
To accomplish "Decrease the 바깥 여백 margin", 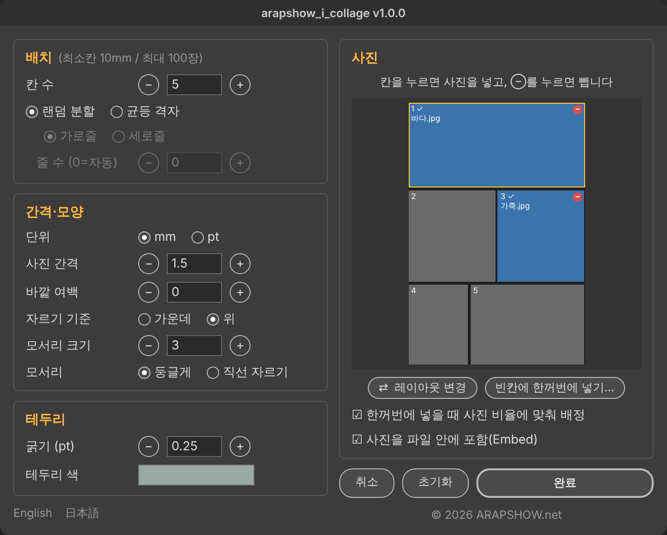I will coord(149,292).
